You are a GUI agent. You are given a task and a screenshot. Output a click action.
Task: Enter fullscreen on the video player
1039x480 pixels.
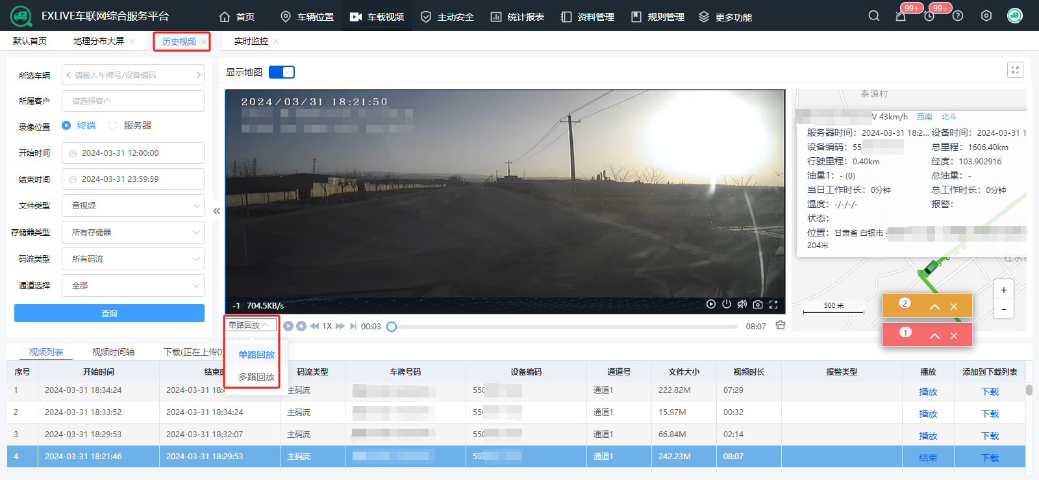773,305
